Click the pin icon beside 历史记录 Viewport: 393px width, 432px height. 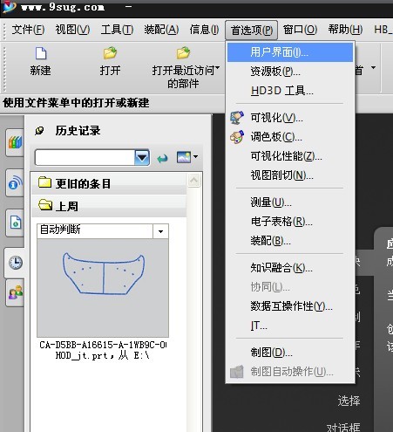[x=39, y=131]
